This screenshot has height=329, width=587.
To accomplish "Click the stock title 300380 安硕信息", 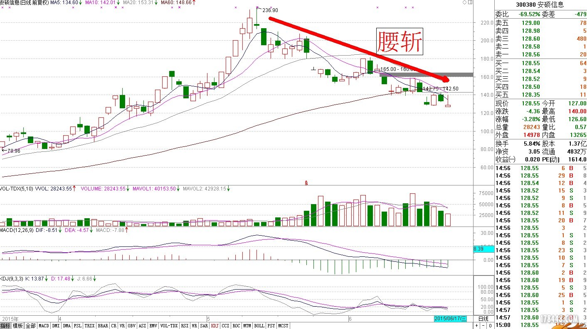I will coord(540,5).
